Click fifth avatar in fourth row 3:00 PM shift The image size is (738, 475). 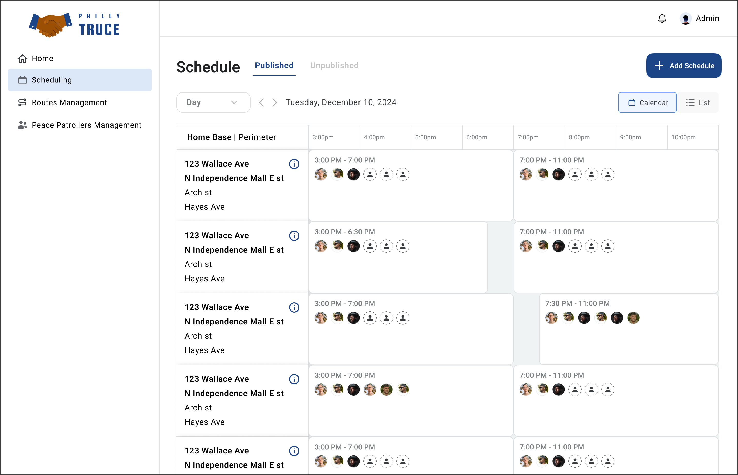(386, 390)
